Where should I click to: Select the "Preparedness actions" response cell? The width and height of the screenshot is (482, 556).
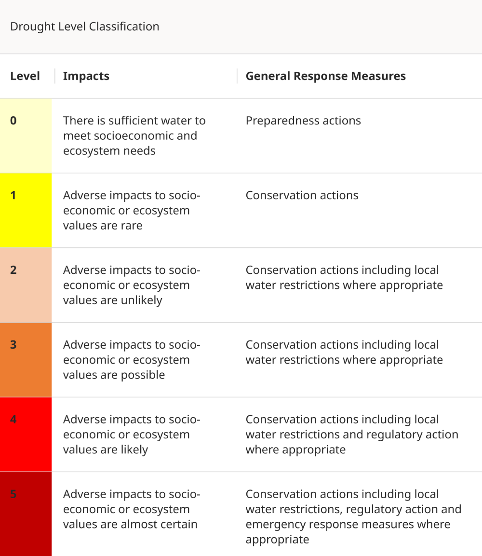pos(303,121)
